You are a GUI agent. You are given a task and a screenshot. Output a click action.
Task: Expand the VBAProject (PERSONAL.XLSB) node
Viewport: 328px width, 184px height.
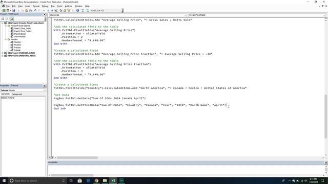[x=2, y=56]
